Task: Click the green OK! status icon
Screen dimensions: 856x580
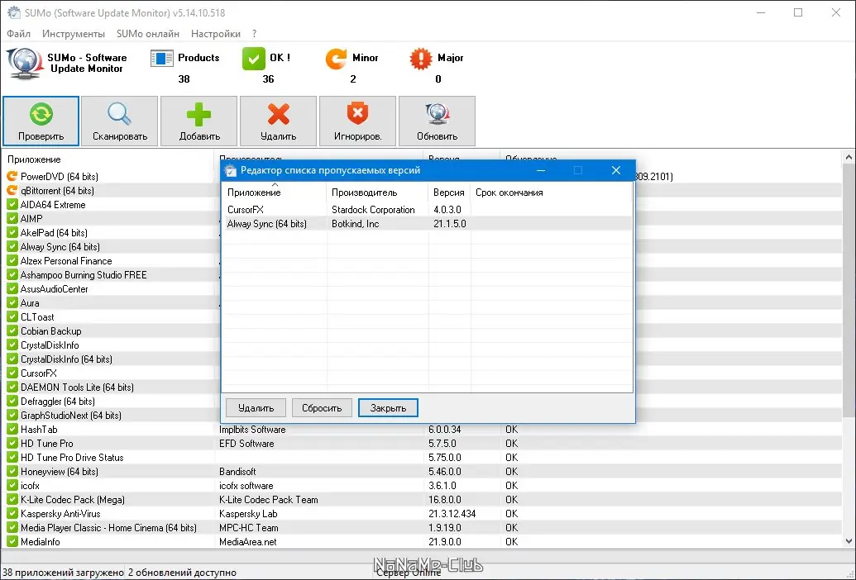Action: coord(253,58)
